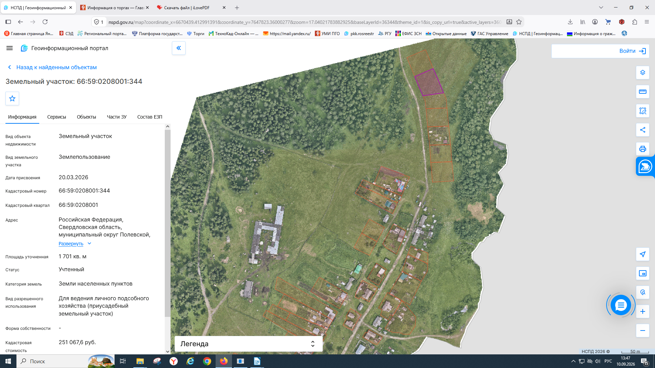655x368 pixels.
Task: Collapse the left panel with double-chevron button
Action: coord(179,48)
